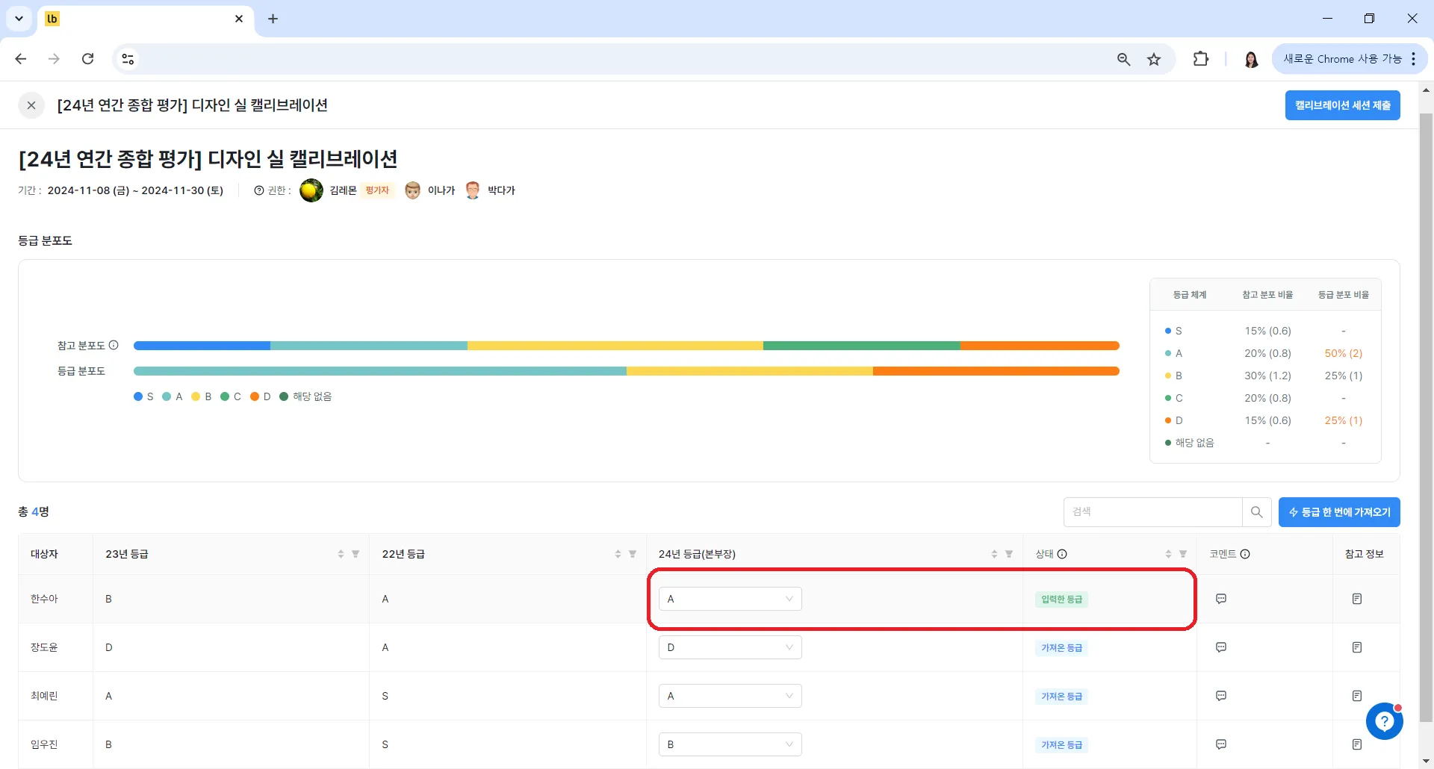Screen dimensions: 1434x769
Task: View reference info document for 최예린
Action: point(1357,696)
